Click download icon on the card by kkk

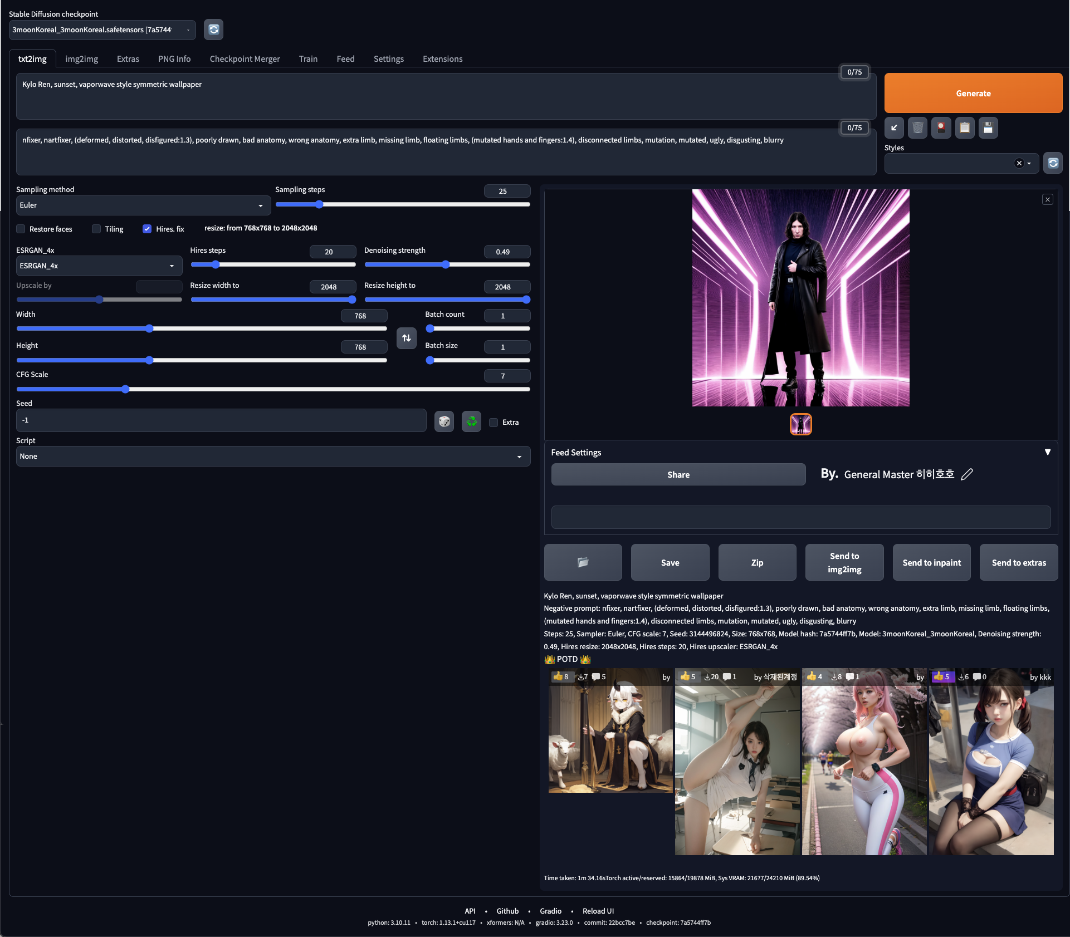[961, 677]
